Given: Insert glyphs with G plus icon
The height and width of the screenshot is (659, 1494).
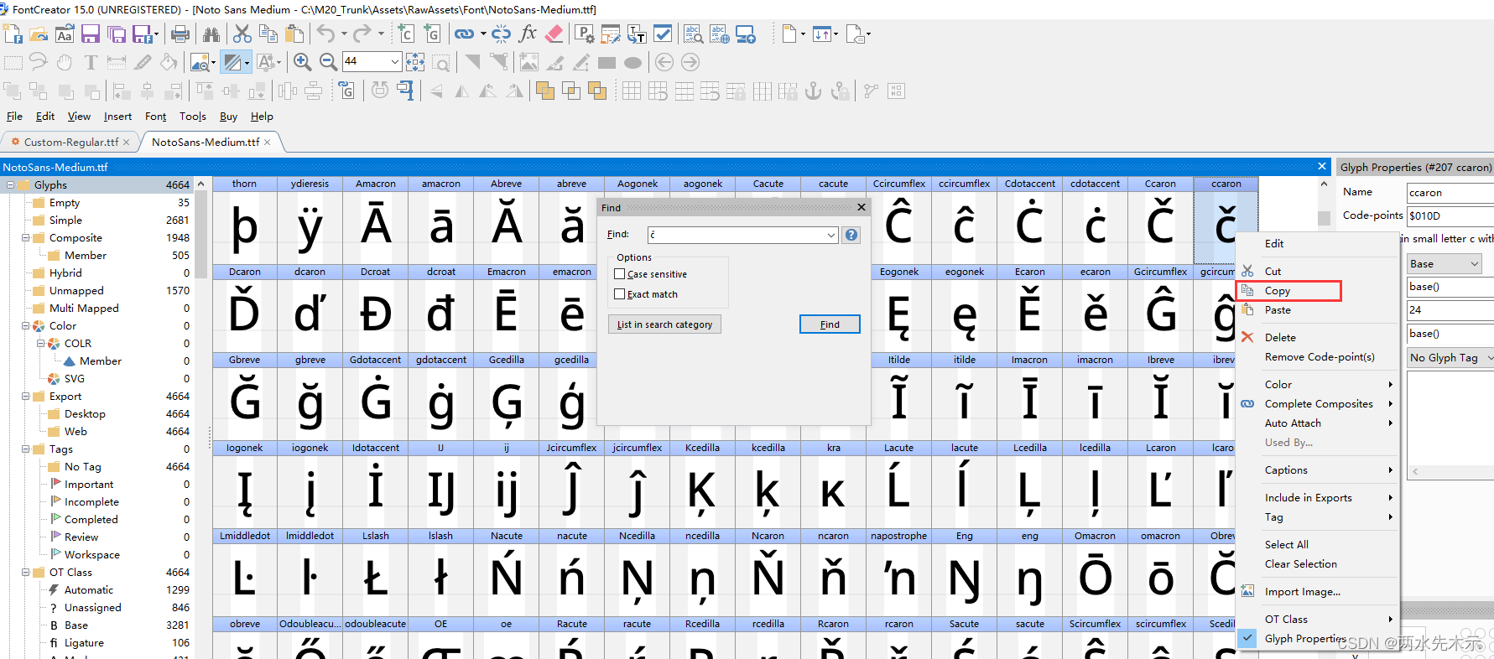Looking at the screenshot, I should click(x=432, y=34).
